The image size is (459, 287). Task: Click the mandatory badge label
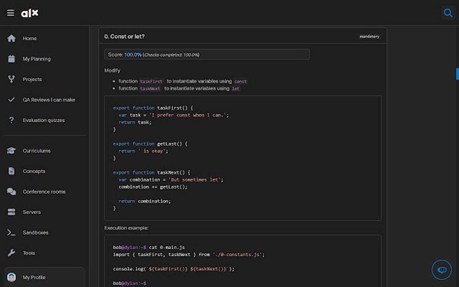coord(369,36)
